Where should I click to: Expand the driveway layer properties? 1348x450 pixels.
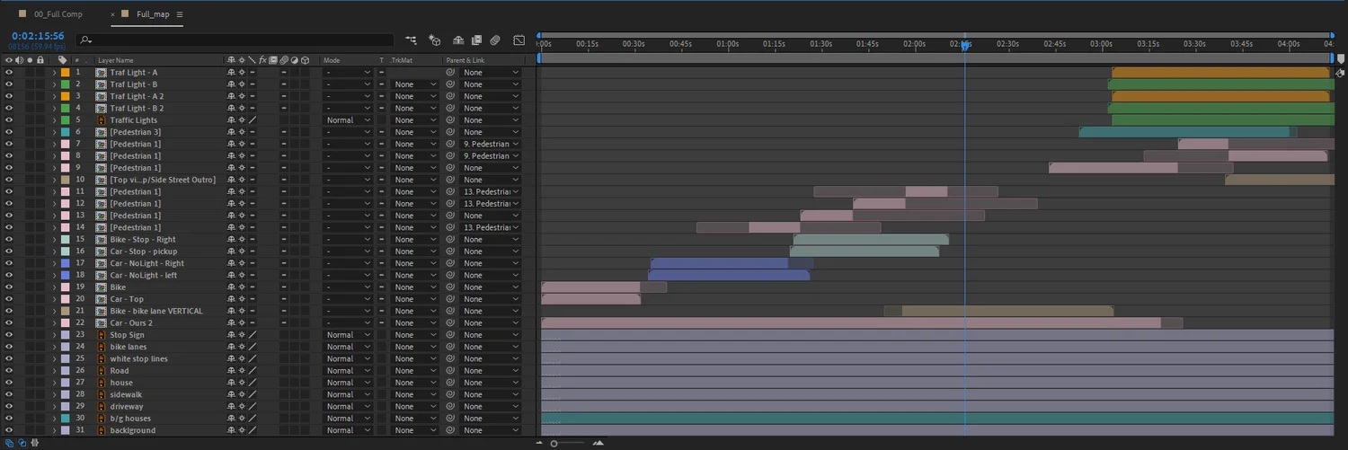point(54,407)
